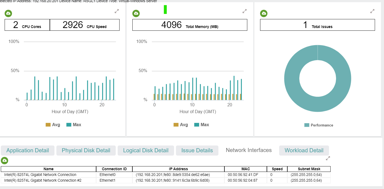Download the network interfaces table
The width and height of the screenshot is (384, 189).
(x=4, y=160)
